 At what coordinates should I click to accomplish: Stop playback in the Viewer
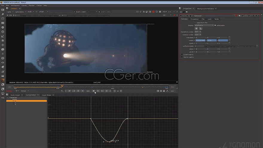click(x=94, y=91)
